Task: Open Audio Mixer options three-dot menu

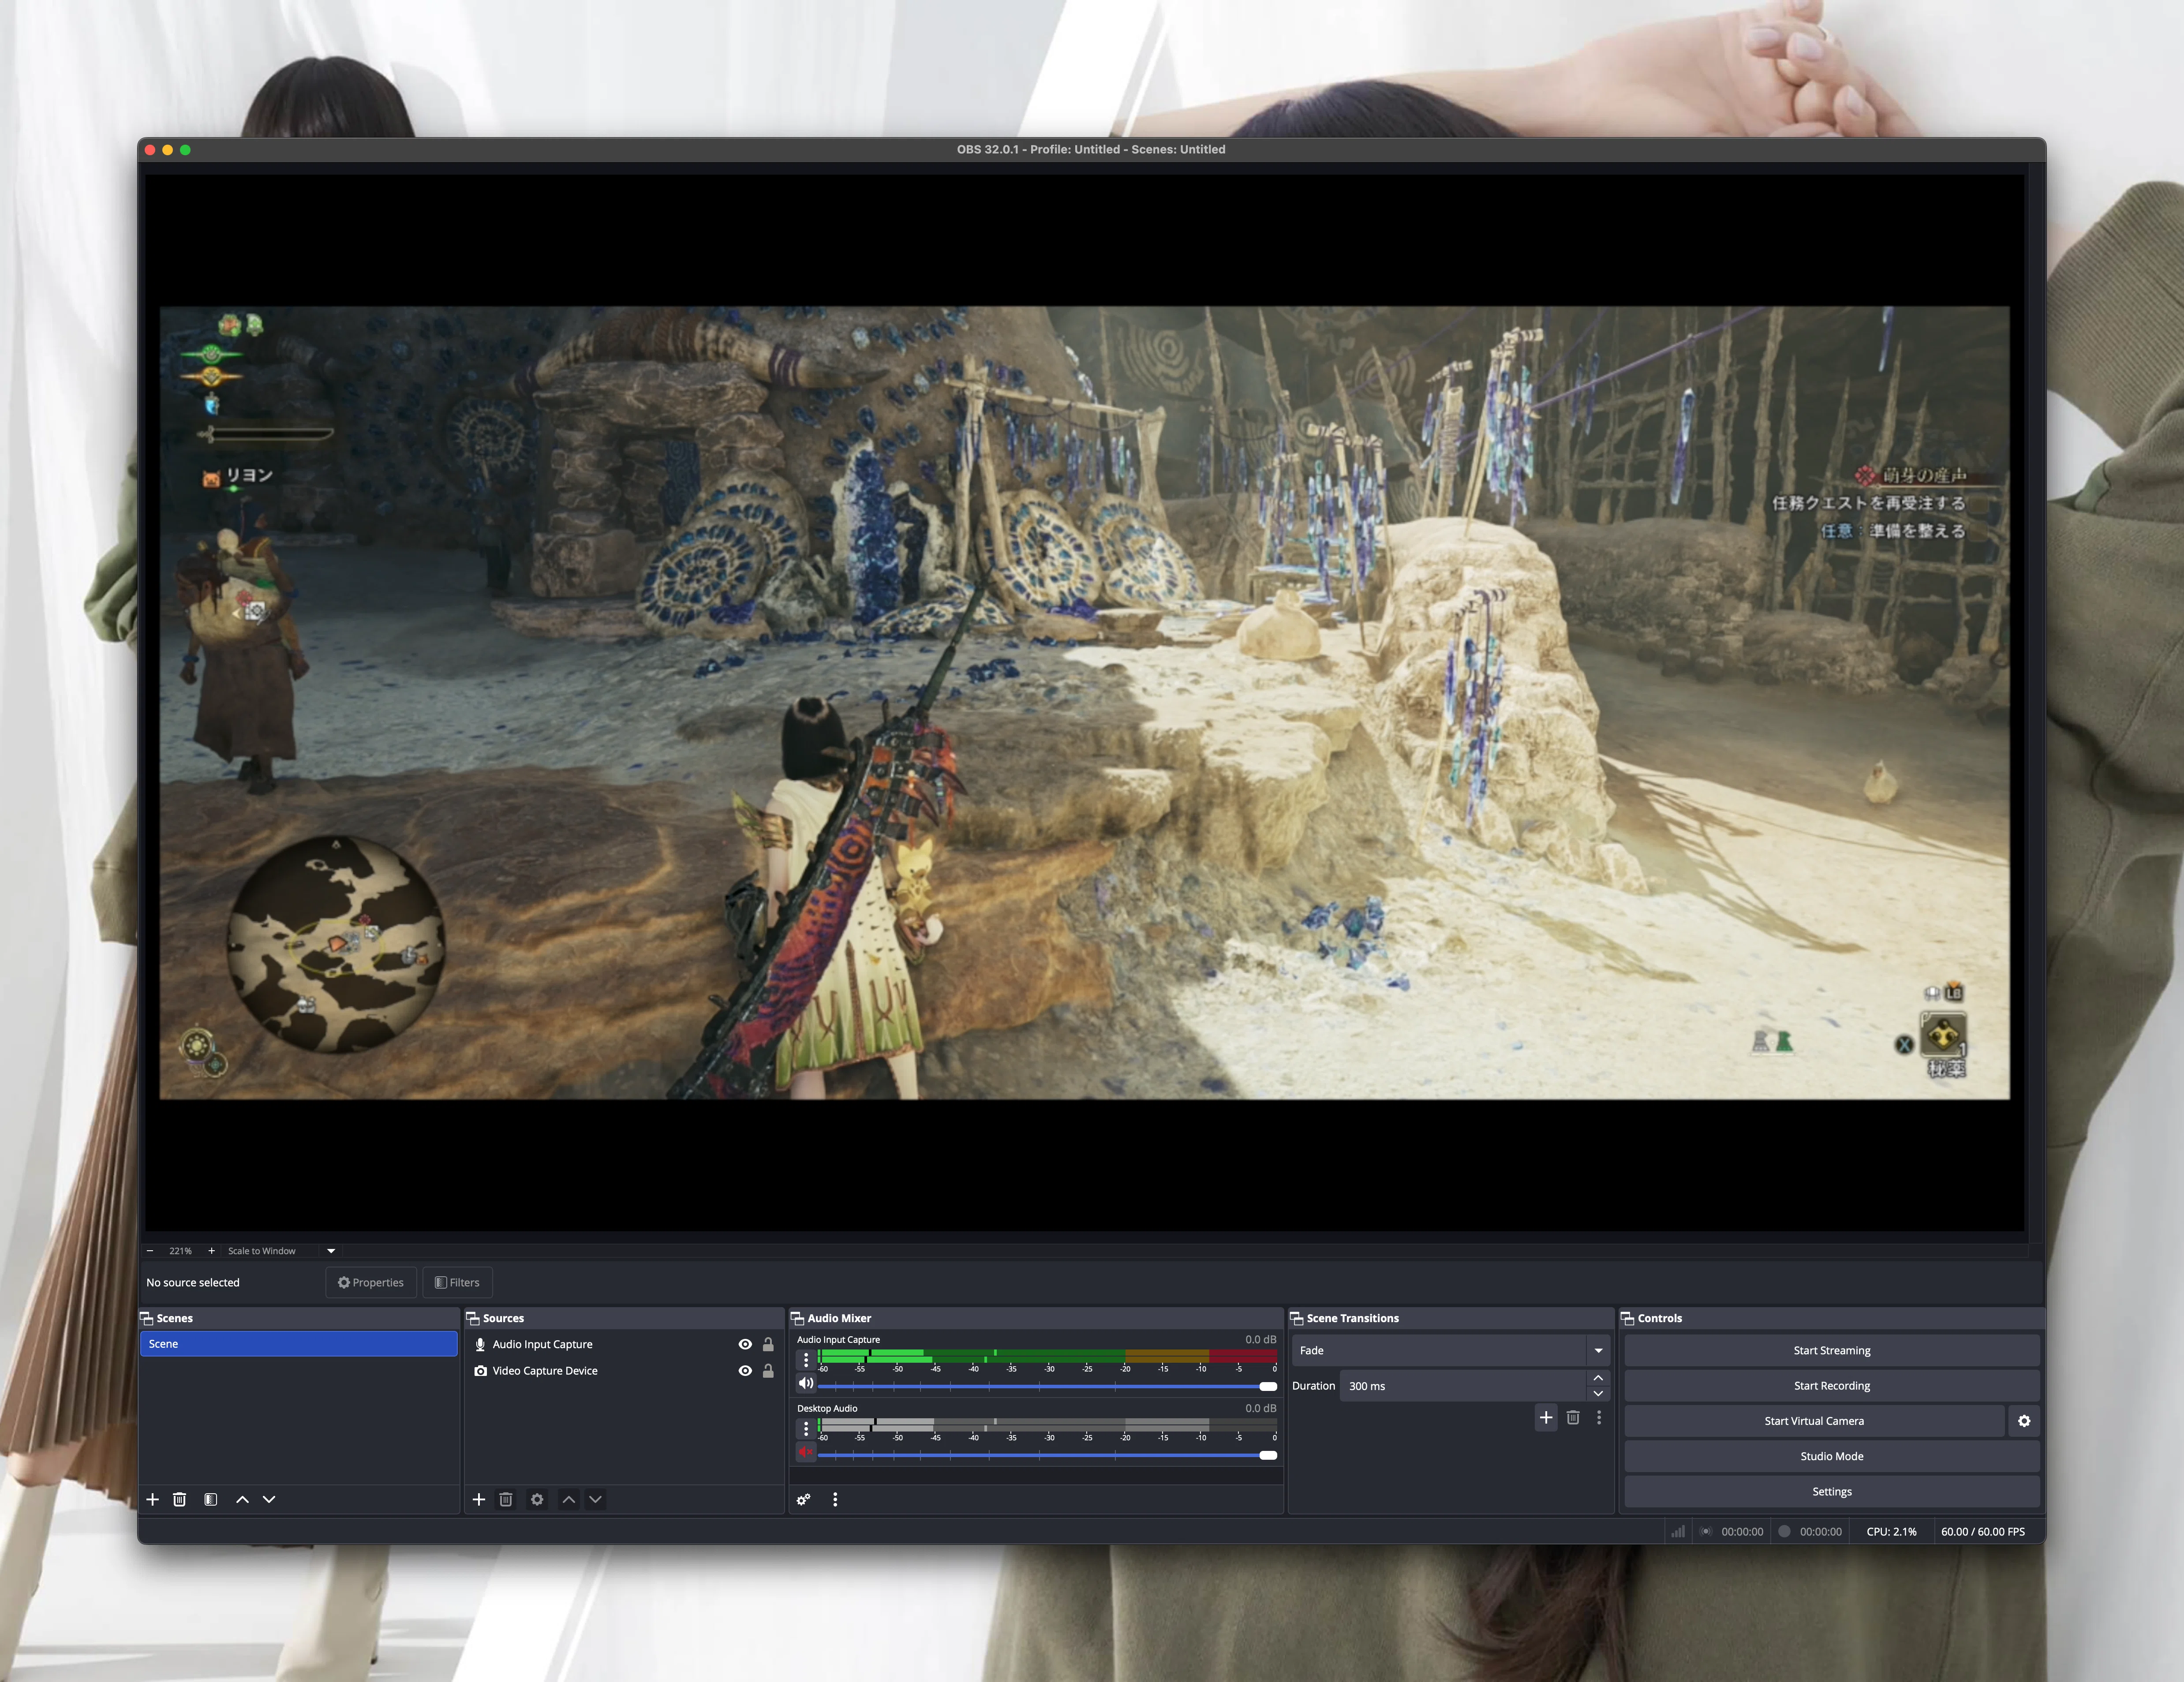Action: point(835,1499)
